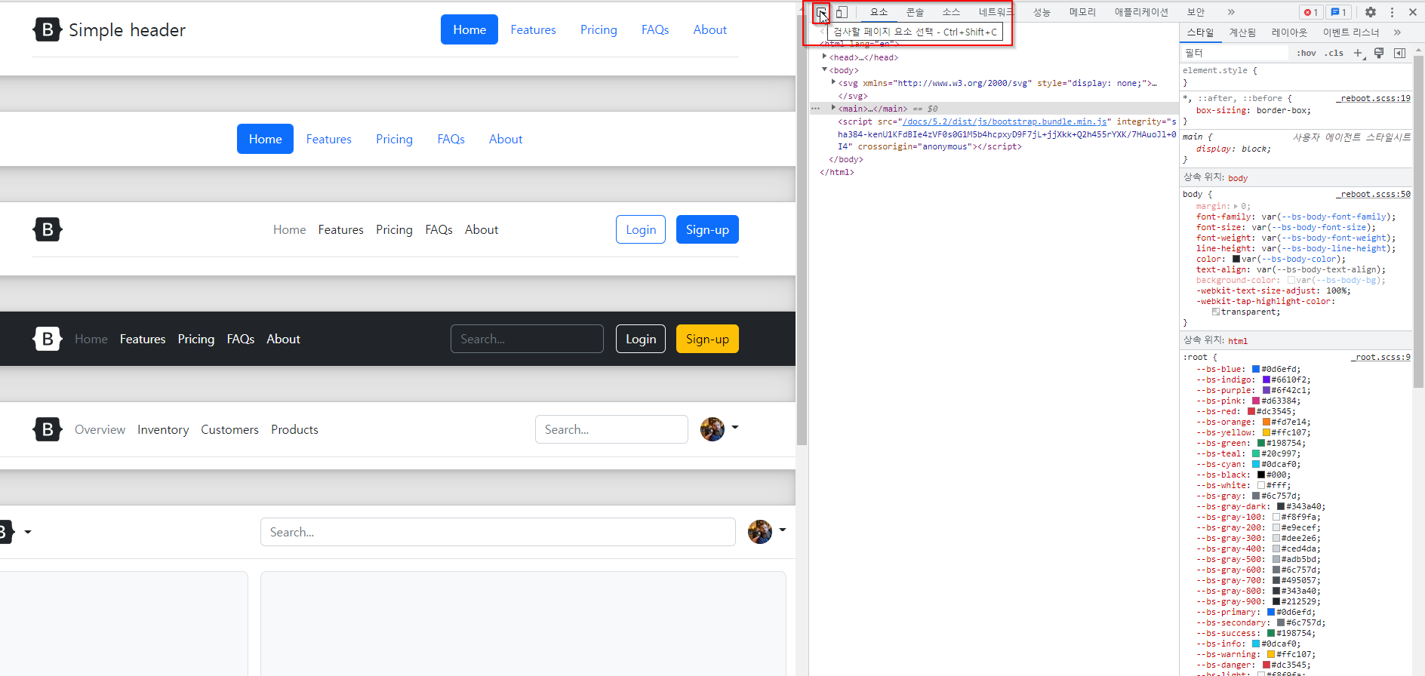Collapse the body element in DOM tree

(824, 69)
